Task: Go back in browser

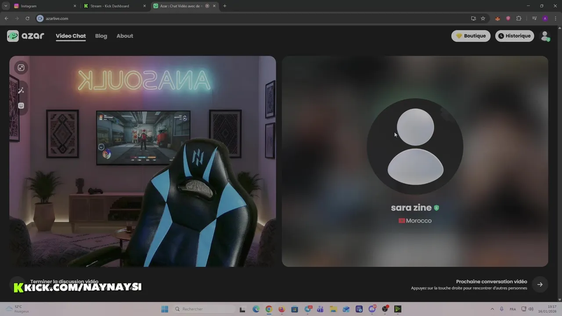Action: pyautogui.click(x=6, y=18)
